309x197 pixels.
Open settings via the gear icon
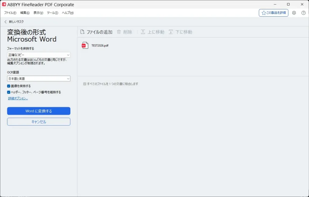click(294, 13)
